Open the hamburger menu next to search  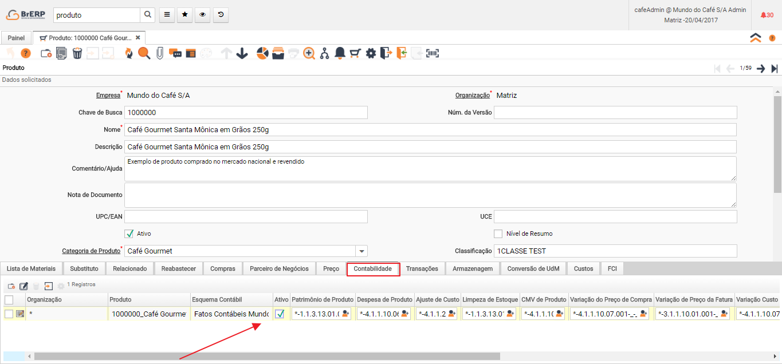click(166, 15)
